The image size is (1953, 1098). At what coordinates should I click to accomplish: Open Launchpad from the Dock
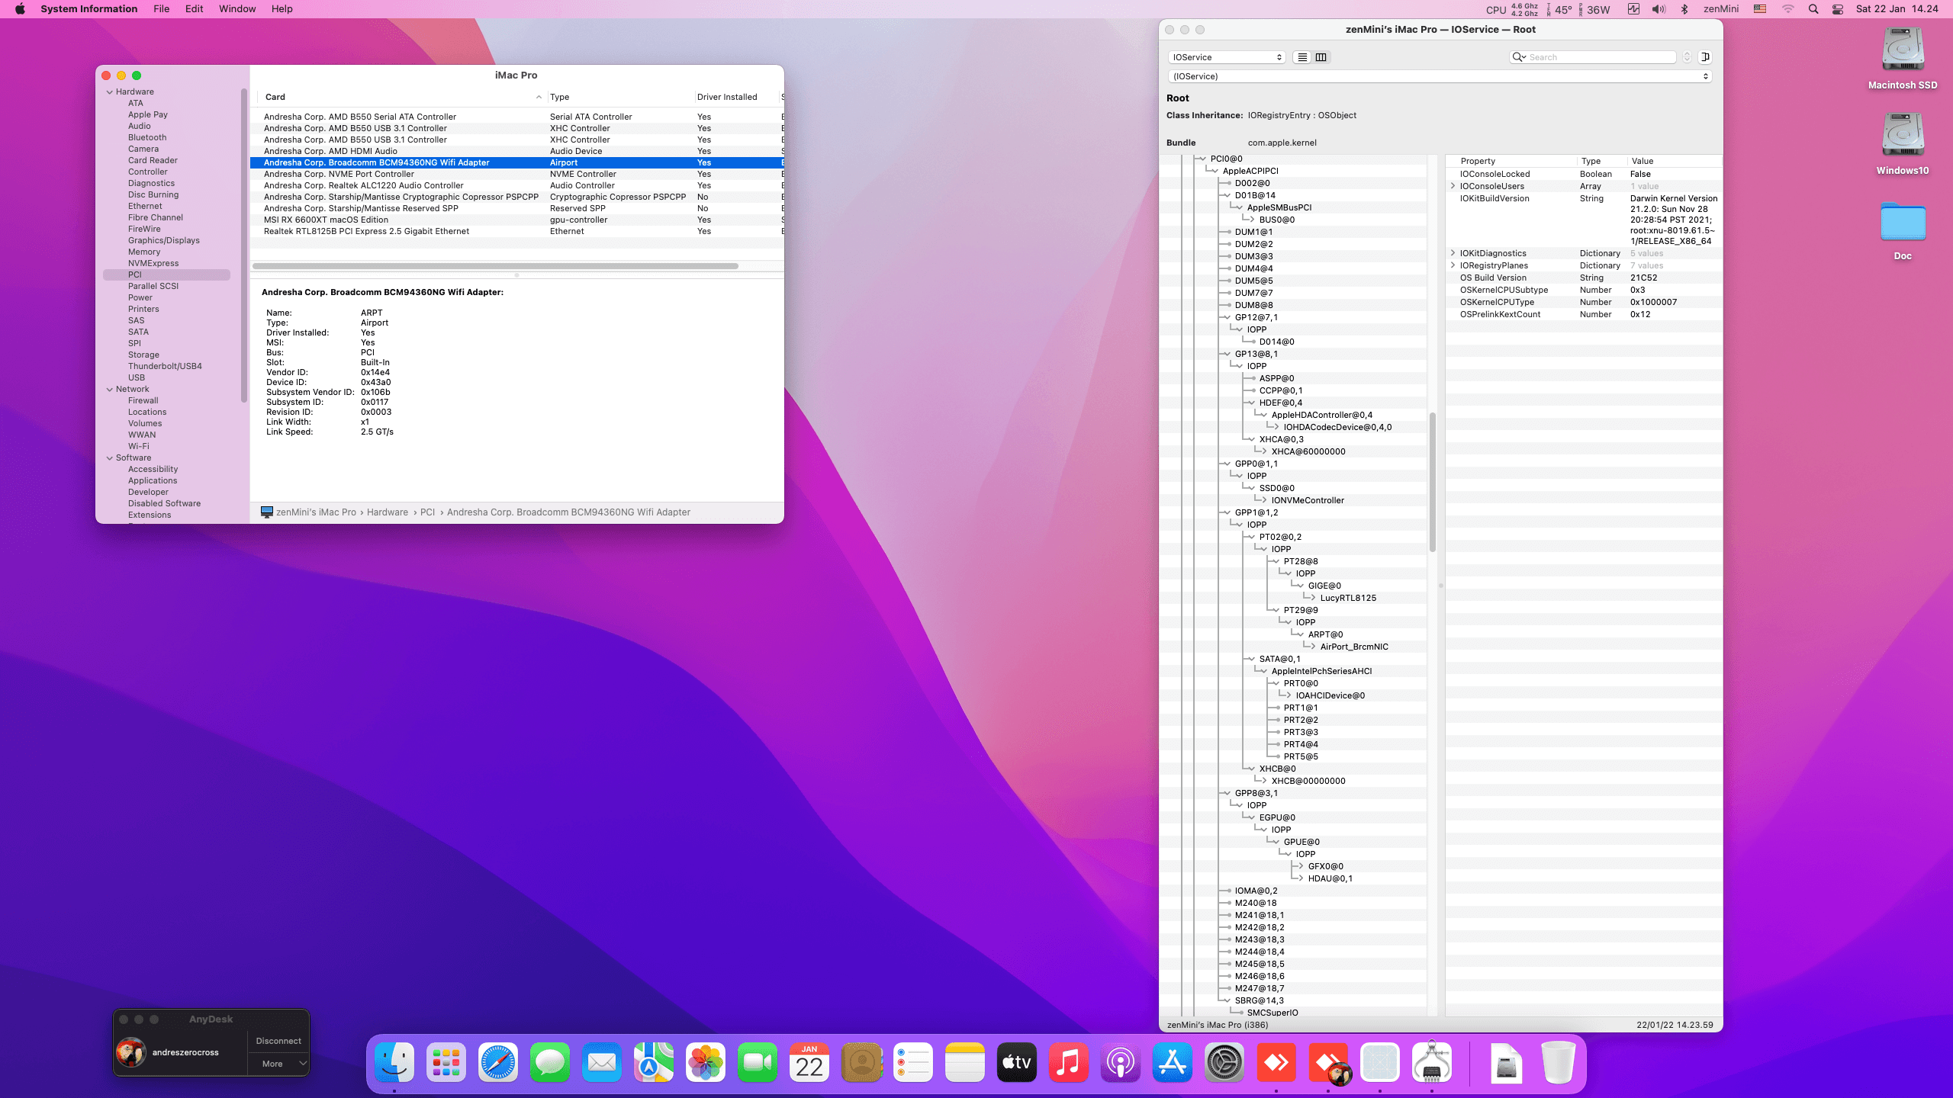pyautogui.click(x=446, y=1062)
